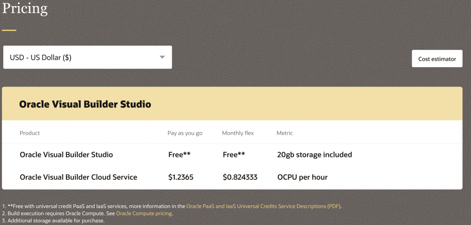Click Free** under Pay as you go
Screen dimensions: 471x225
tap(179, 155)
